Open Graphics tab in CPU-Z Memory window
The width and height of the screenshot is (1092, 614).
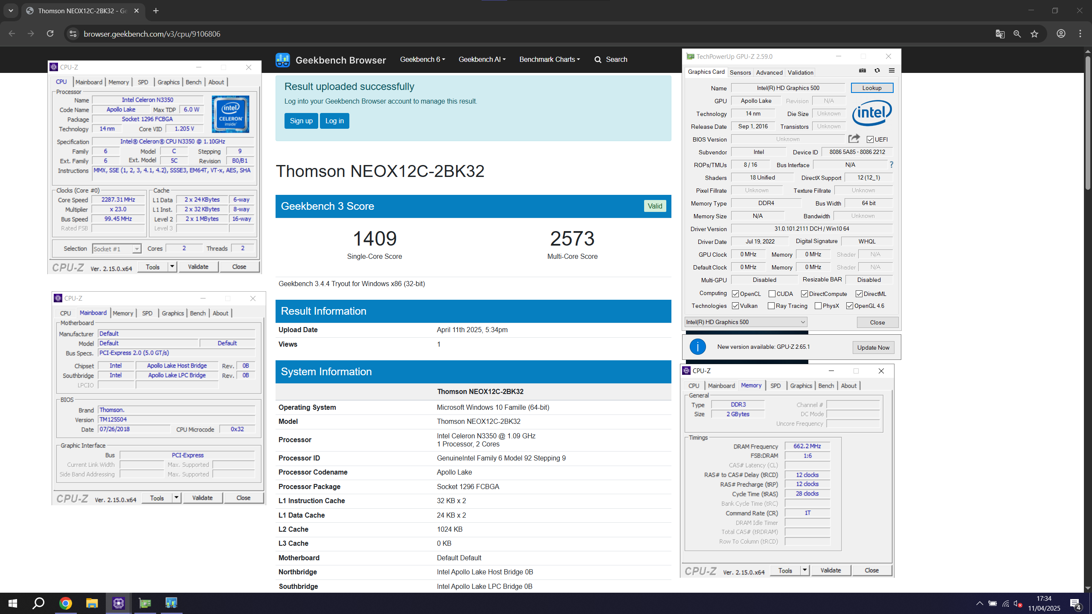point(801,385)
